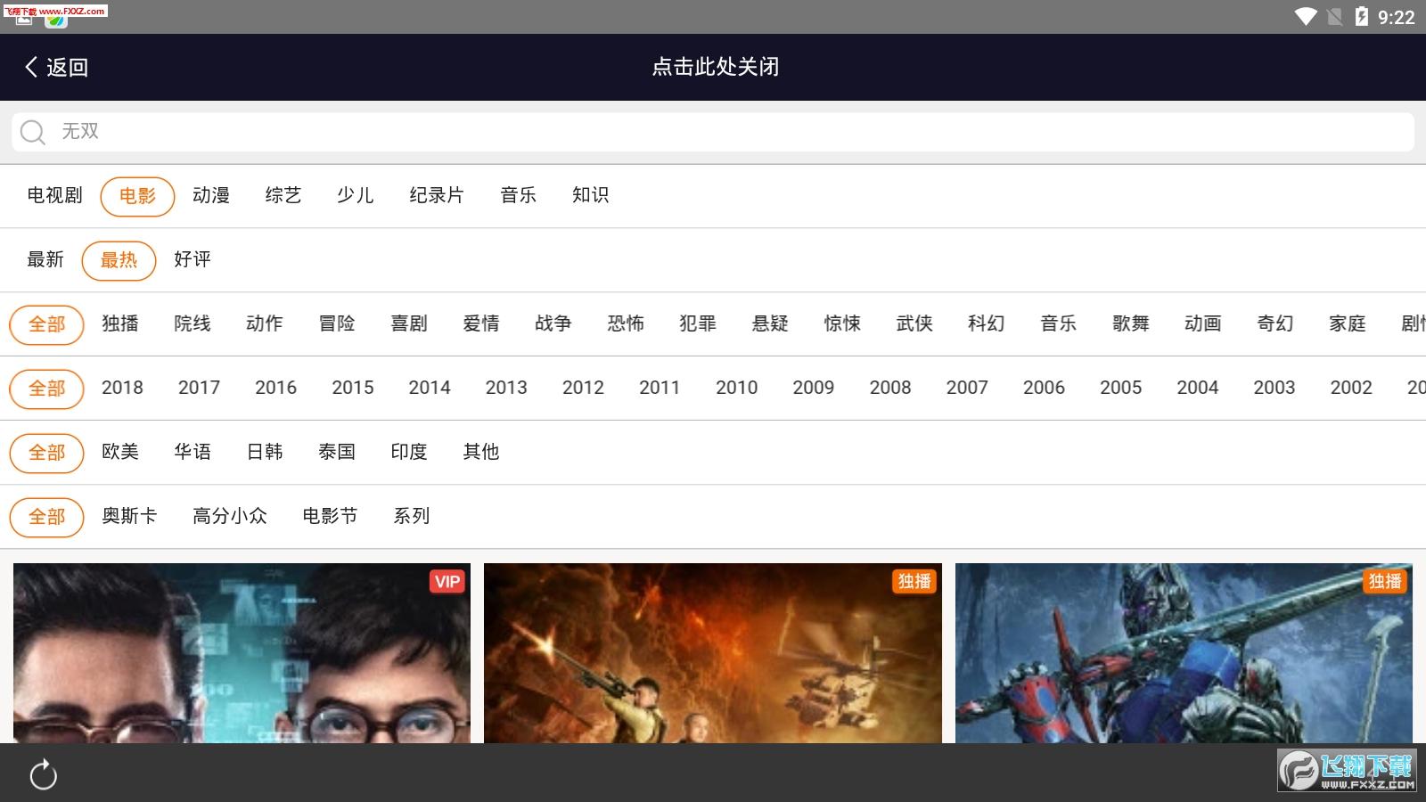Filter genre by 喜剧
This screenshot has width=1426, height=802.
click(409, 323)
